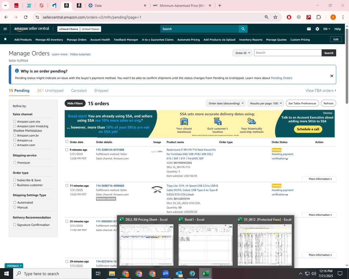Open the notifications icon in system tray
This screenshot has height=279, width=349.
[340, 274]
